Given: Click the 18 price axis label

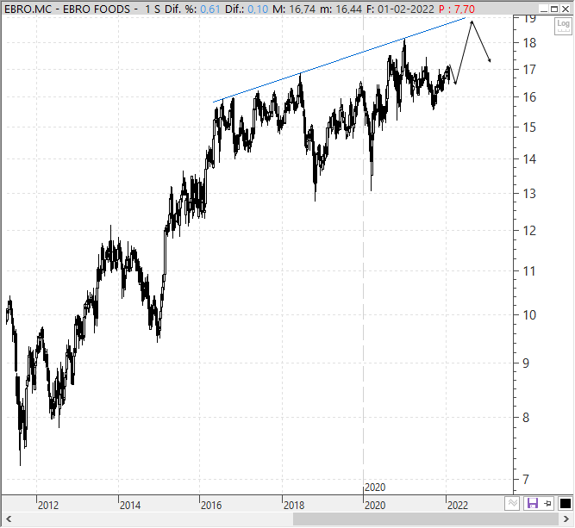Looking at the screenshot, I should pos(529,43).
